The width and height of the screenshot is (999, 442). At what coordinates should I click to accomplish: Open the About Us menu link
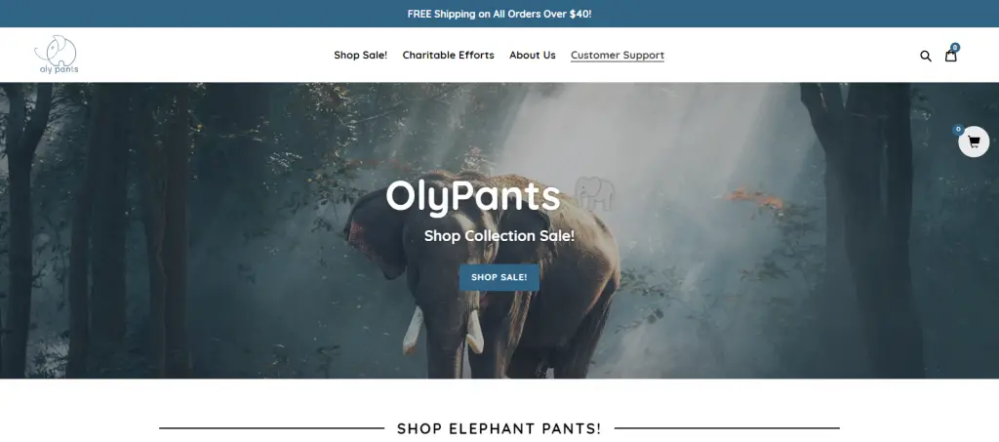532,55
